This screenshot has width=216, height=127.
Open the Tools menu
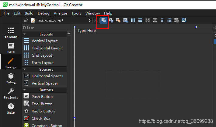[x=76, y=13]
